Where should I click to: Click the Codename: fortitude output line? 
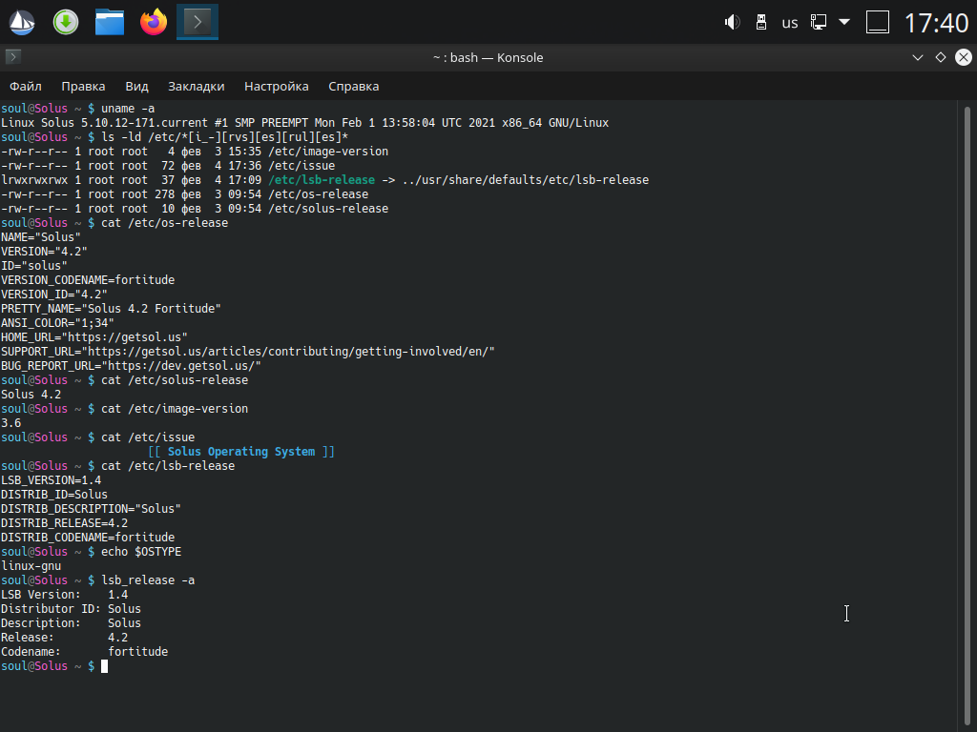click(84, 652)
